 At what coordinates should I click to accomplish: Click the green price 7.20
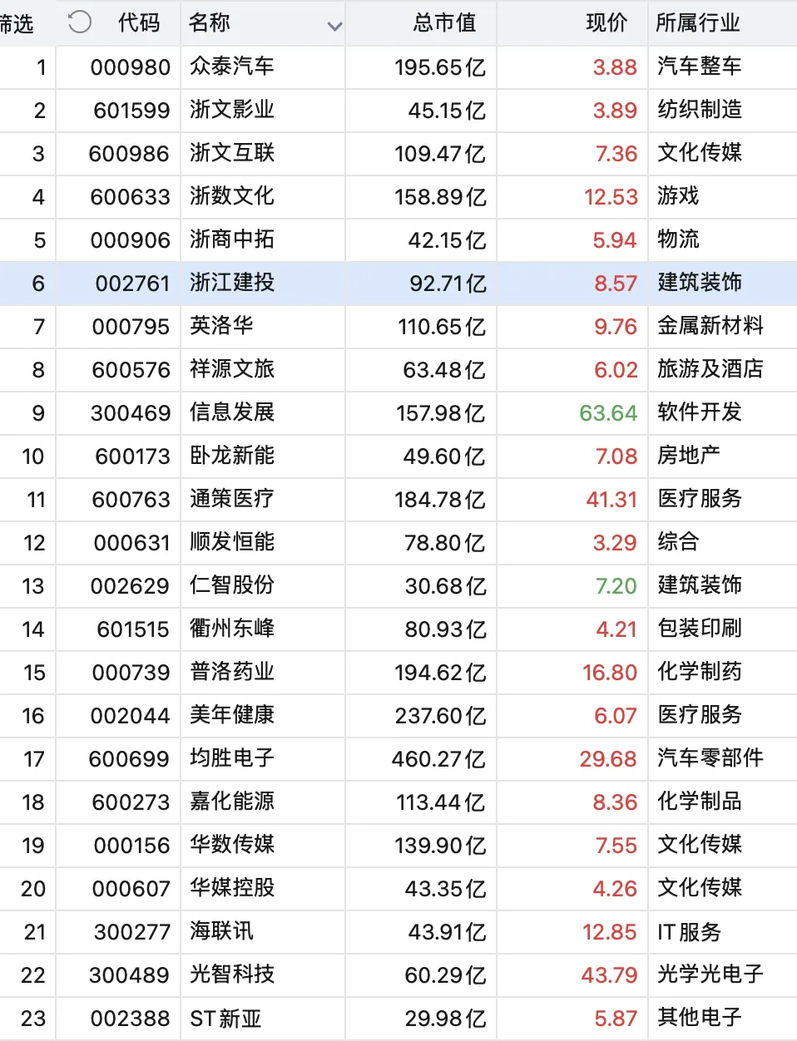click(x=616, y=586)
